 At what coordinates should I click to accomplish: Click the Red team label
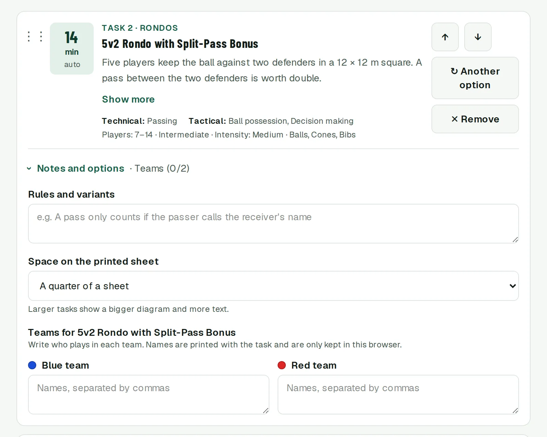(314, 365)
